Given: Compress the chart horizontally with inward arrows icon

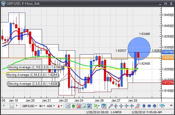Looking at the screenshot, I should 116,106.
